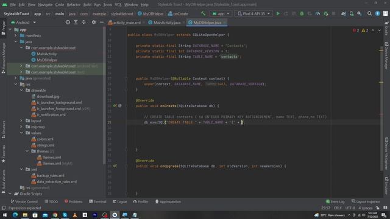This screenshot has width=390, height=219.
Task: Click the override gutter icon beside onCreate
Action: (x=115, y=106)
